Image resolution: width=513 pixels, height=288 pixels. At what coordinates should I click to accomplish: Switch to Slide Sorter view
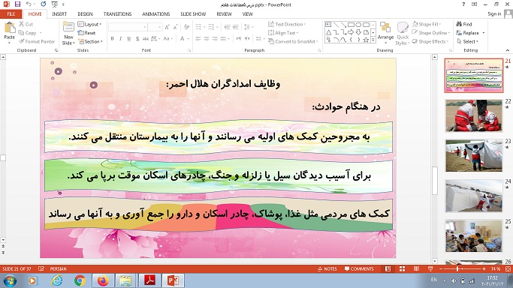tap(402, 268)
